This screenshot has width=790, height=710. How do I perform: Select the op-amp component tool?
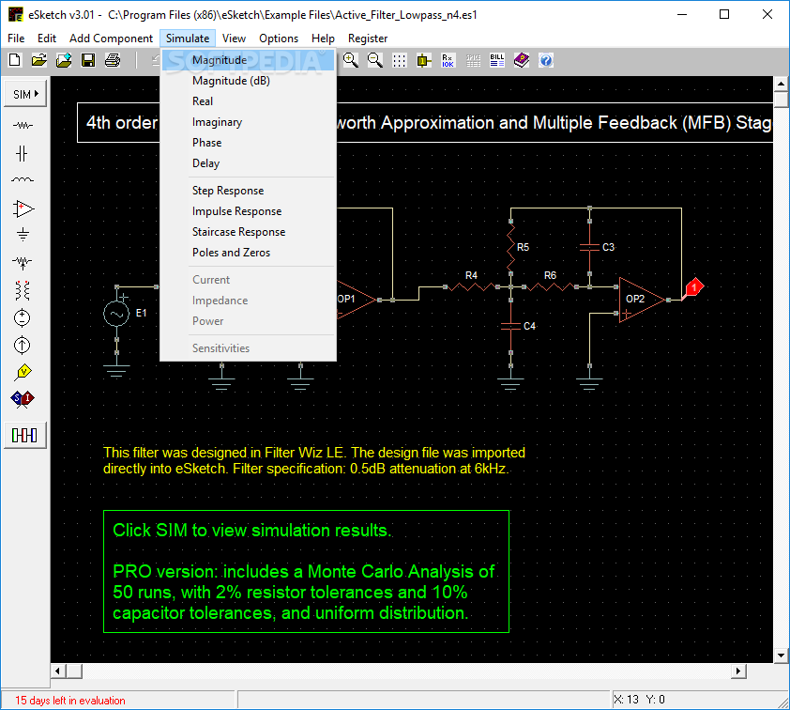(x=23, y=208)
